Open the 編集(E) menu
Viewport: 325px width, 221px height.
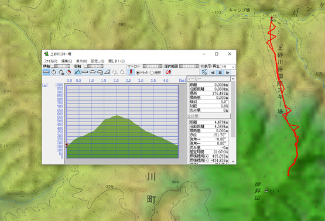(x=67, y=61)
